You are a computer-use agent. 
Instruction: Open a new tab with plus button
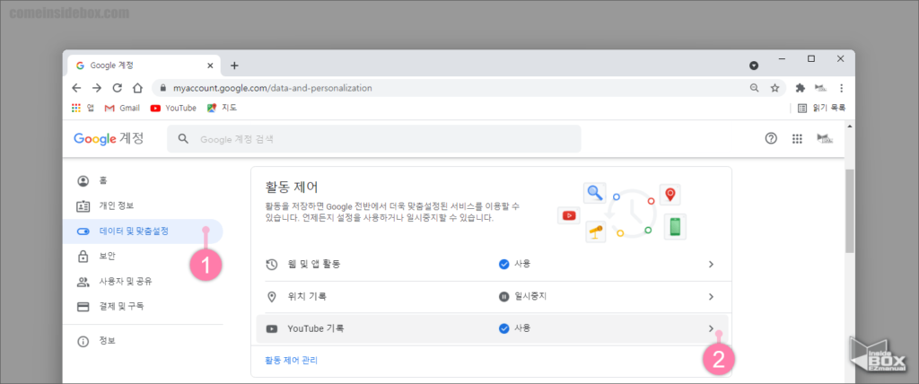(234, 65)
